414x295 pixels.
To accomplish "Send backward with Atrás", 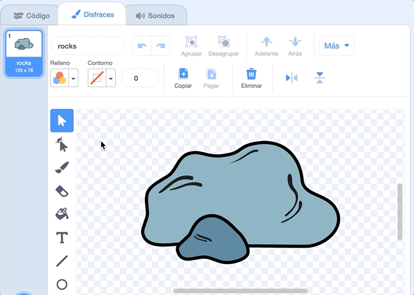I will click(x=295, y=46).
